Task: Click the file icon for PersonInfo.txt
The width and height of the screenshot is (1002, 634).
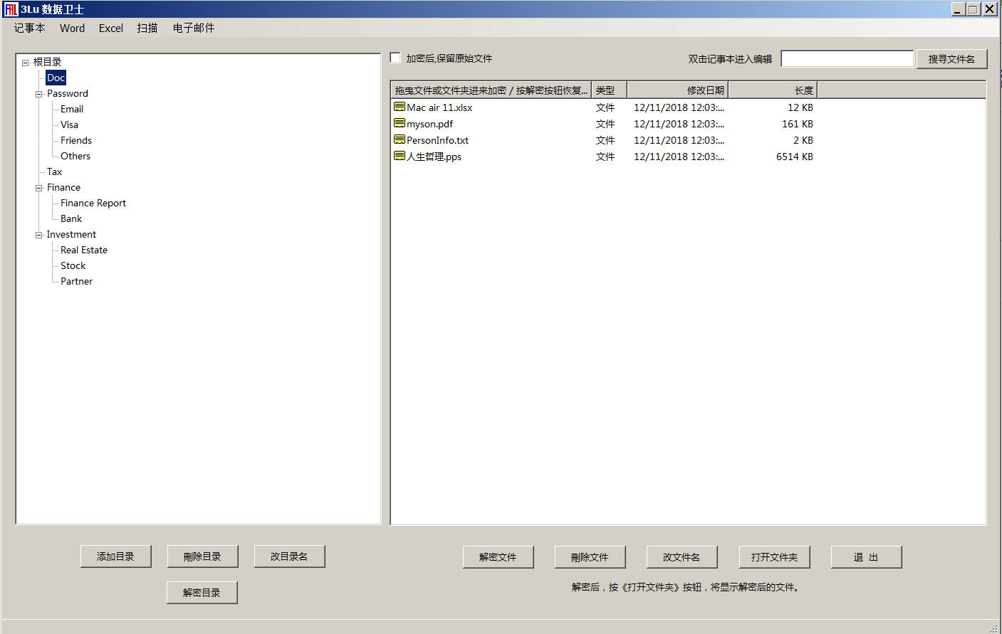Action: [x=399, y=140]
